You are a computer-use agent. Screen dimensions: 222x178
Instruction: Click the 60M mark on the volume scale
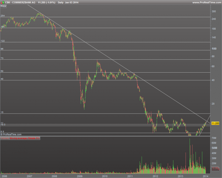coord(214,143)
